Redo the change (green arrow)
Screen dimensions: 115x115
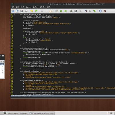tap(36, 11)
